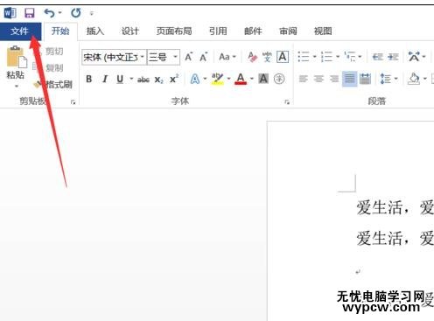This screenshot has width=434, height=321.
Task: Align text right
Action: [334, 79]
